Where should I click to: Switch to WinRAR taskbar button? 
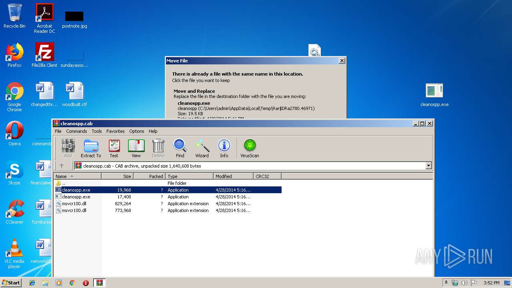[x=100, y=283]
